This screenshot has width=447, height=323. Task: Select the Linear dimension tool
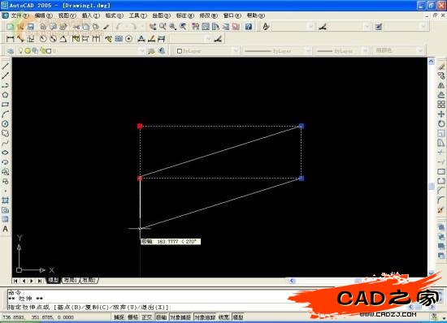(x=10, y=39)
